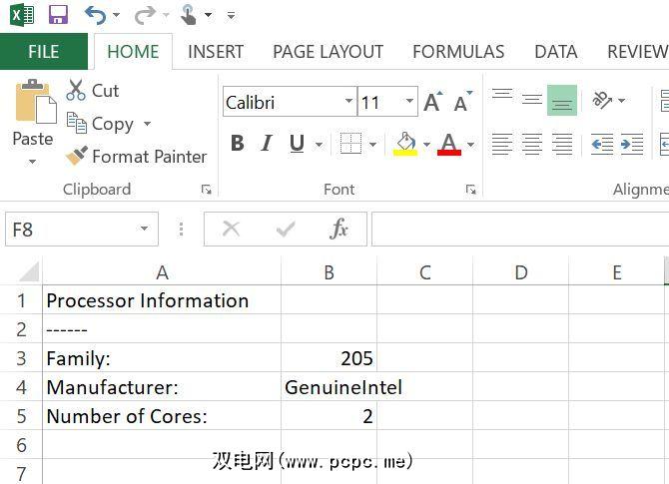Screen dimensions: 669x484
Task: Open the Paste options dropdown arrow
Action: coord(32,163)
